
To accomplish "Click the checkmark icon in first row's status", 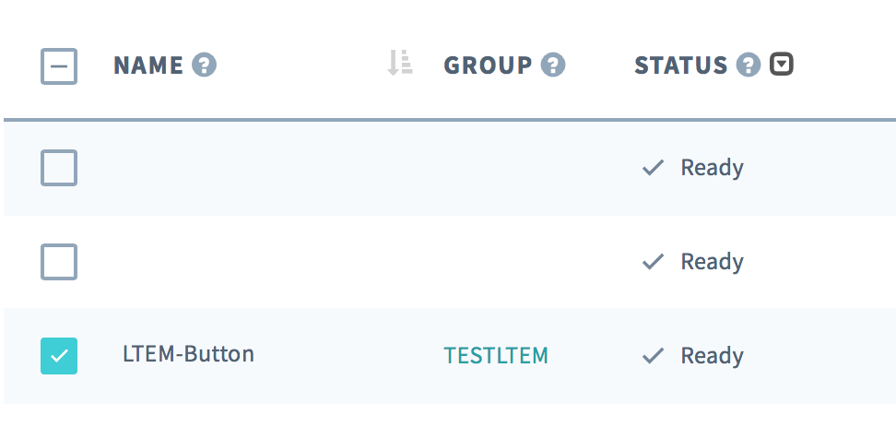I will click(x=653, y=168).
